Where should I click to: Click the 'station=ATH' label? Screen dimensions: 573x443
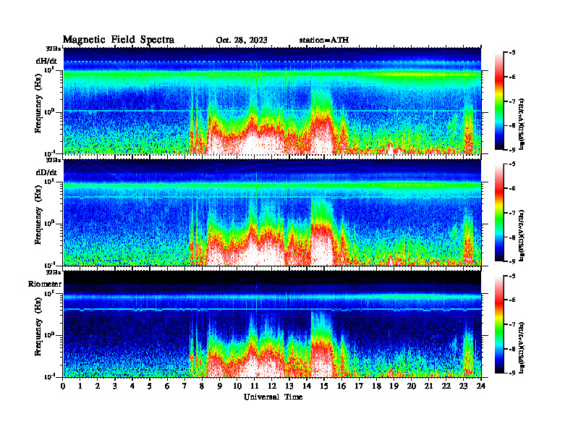coord(324,41)
